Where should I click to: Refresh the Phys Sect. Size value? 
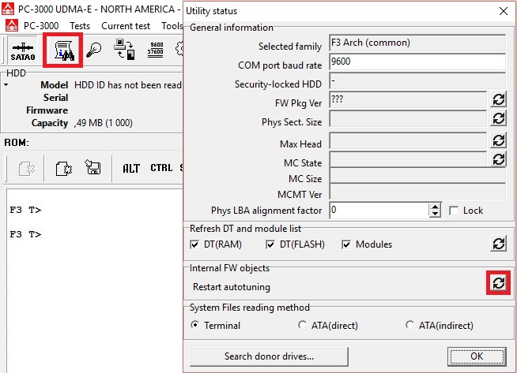pyautogui.click(x=498, y=118)
